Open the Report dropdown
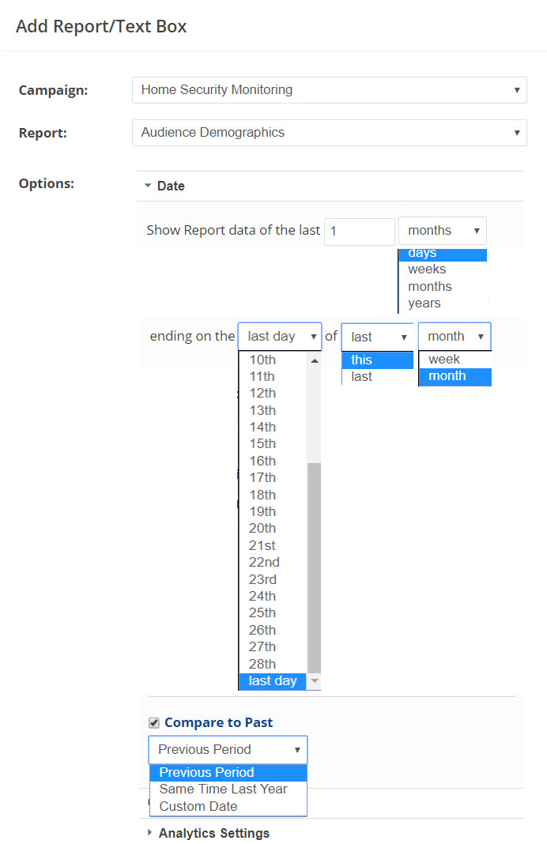This screenshot has width=547, height=844. (329, 133)
